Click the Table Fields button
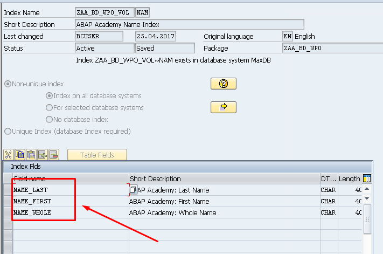This screenshot has width=383, height=254. 97,155
